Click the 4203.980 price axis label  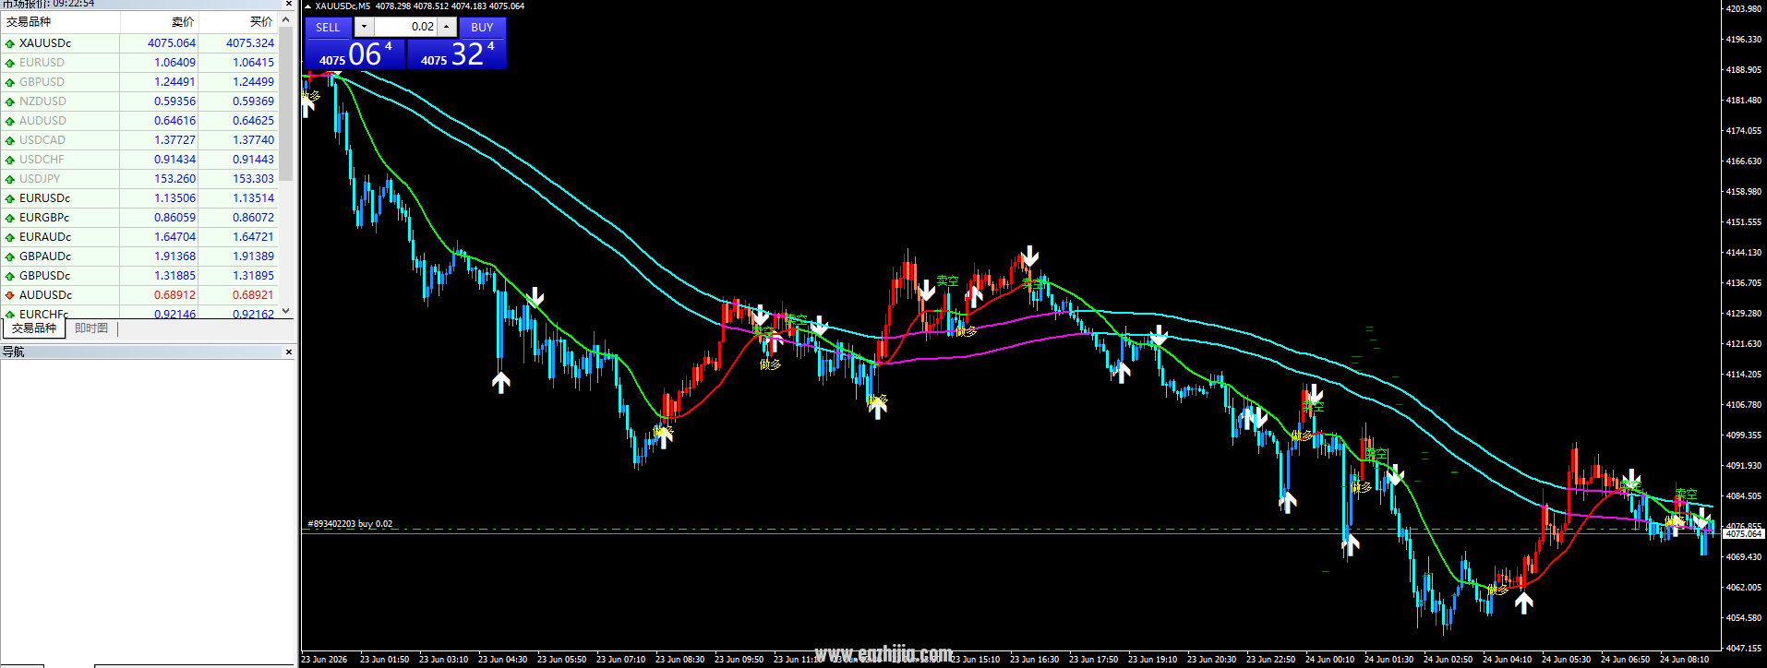pos(1744,8)
